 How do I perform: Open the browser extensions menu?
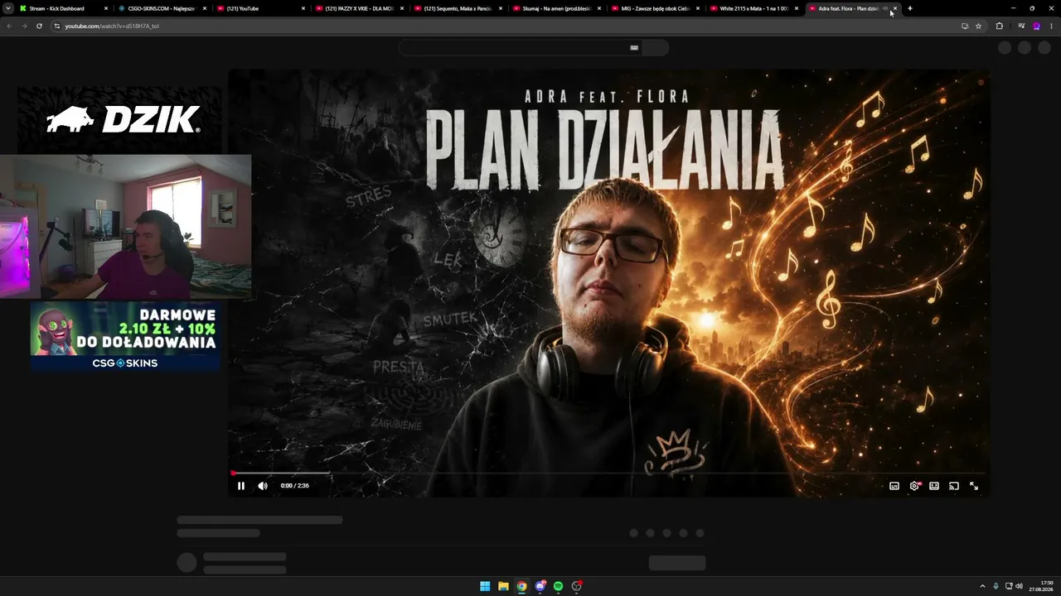point(999,26)
